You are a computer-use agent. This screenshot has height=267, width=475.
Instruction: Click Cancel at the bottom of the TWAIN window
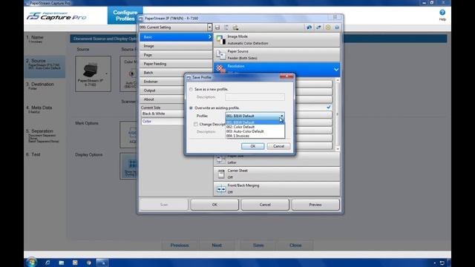265,205
